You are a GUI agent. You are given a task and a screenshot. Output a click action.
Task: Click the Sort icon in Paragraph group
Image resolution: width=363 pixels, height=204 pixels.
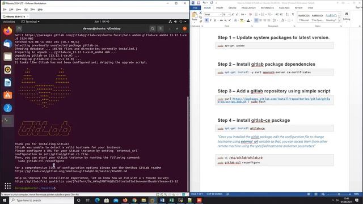pos(288,14)
